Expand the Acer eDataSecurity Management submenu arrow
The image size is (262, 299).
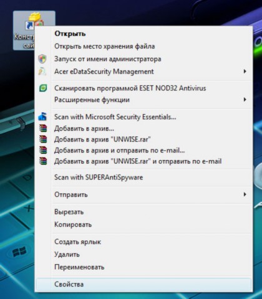click(x=245, y=72)
